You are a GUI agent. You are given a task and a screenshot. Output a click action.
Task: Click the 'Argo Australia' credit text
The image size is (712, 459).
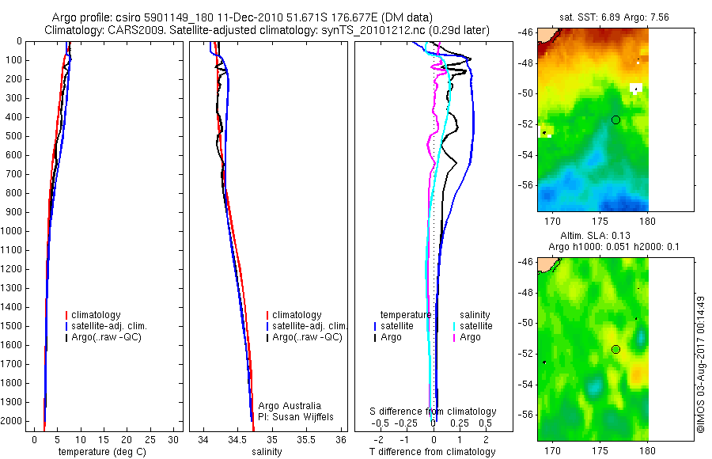click(x=290, y=406)
